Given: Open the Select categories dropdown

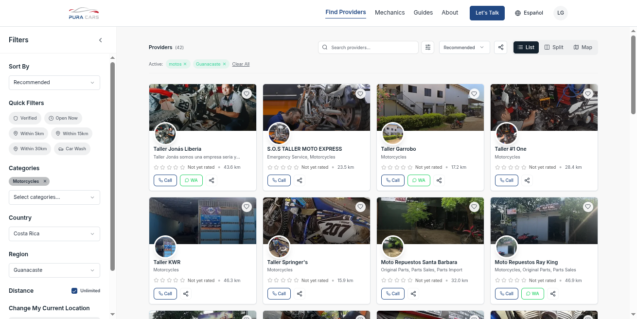Looking at the screenshot, I should pos(54,197).
